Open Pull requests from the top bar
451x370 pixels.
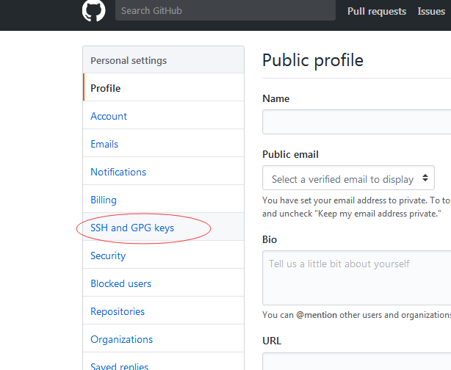[377, 11]
